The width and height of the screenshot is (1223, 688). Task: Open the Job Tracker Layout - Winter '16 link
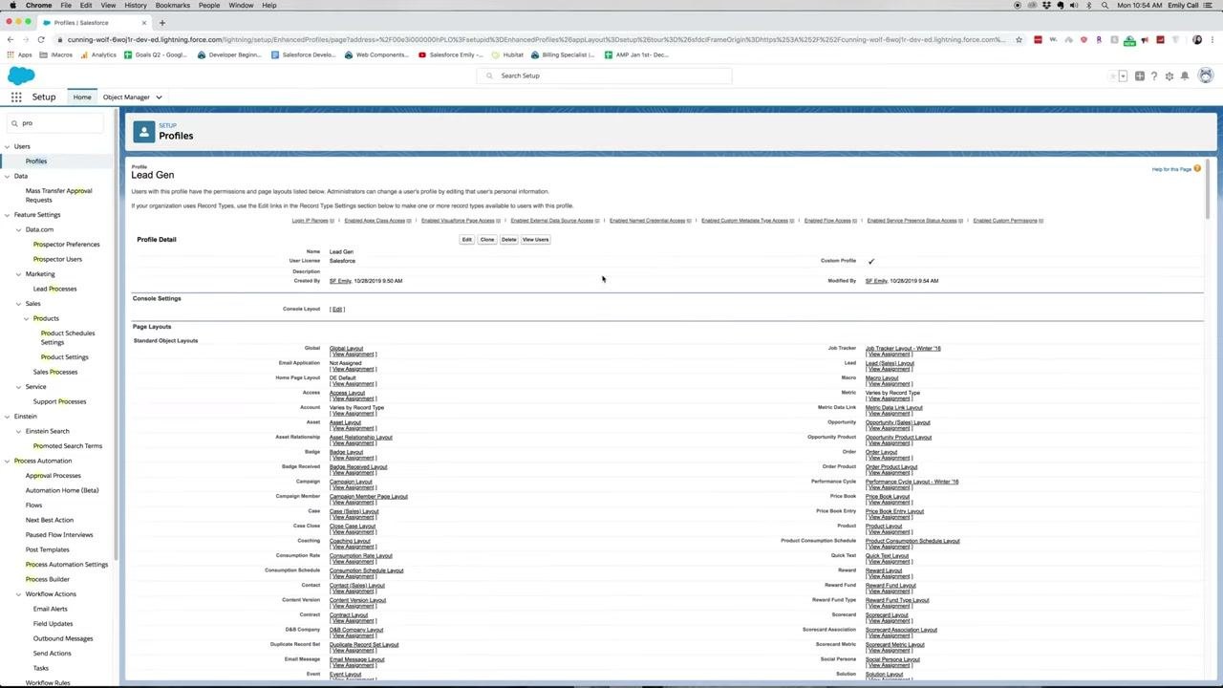tap(903, 349)
